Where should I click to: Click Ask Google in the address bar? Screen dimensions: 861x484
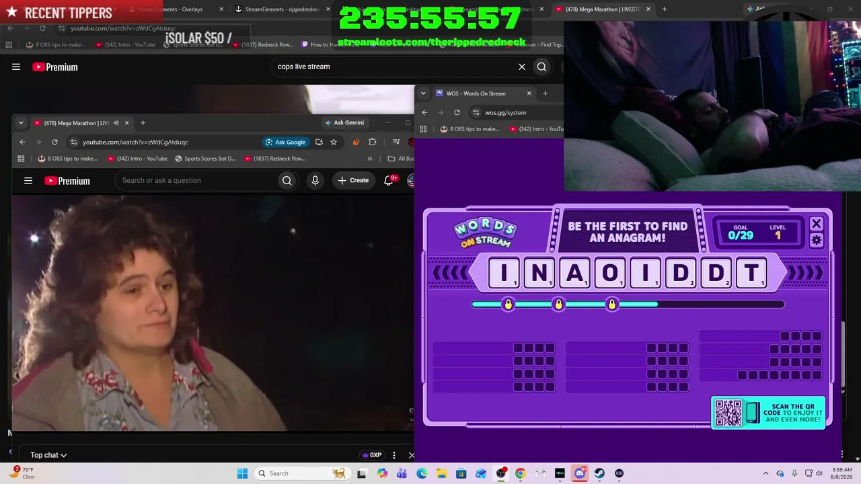point(286,142)
